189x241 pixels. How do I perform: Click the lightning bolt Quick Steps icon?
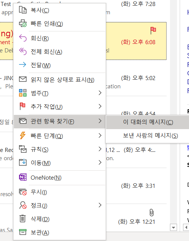pos(23,135)
